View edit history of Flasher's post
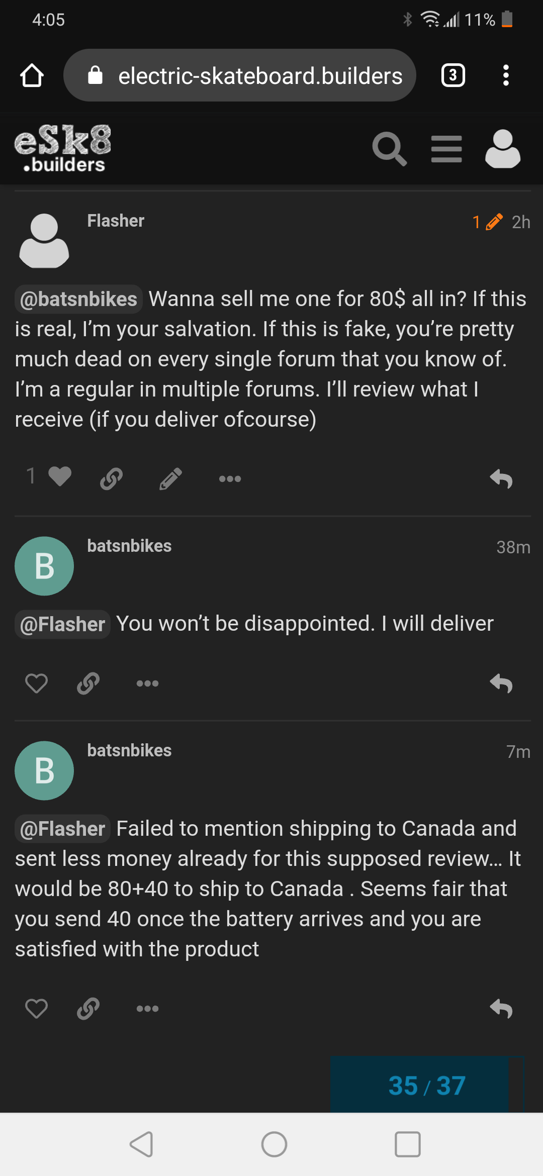The height and width of the screenshot is (1176, 543). tap(487, 222)
